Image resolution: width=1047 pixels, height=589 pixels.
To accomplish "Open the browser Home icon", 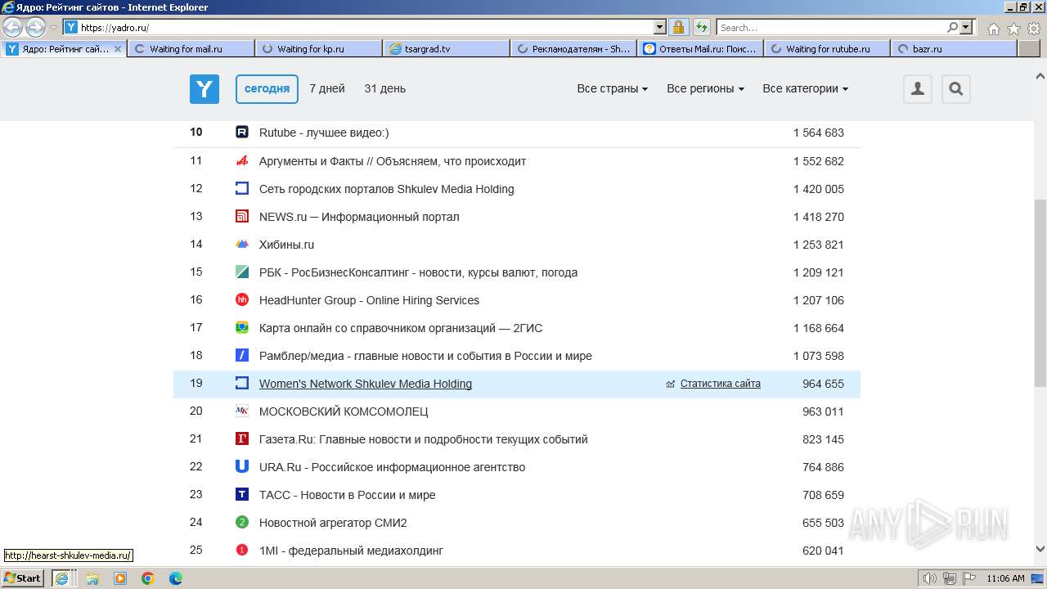I will pyautogui.click(x=993, y=29).
